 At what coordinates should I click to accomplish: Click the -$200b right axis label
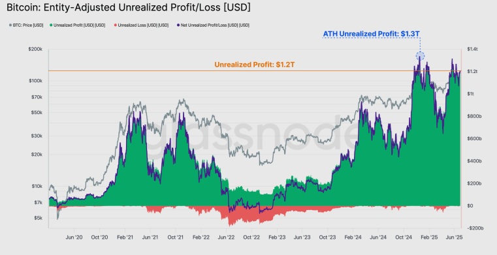(475, 228)
